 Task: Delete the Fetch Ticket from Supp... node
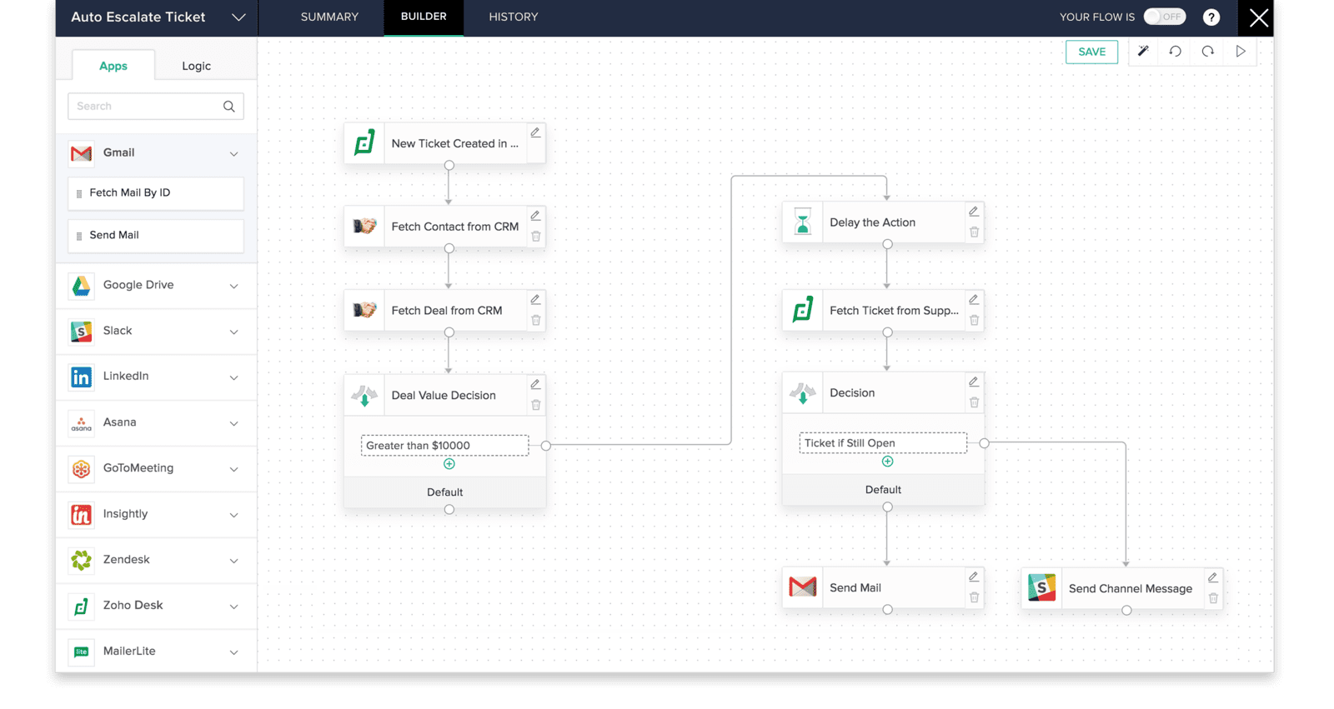point(974,321)
